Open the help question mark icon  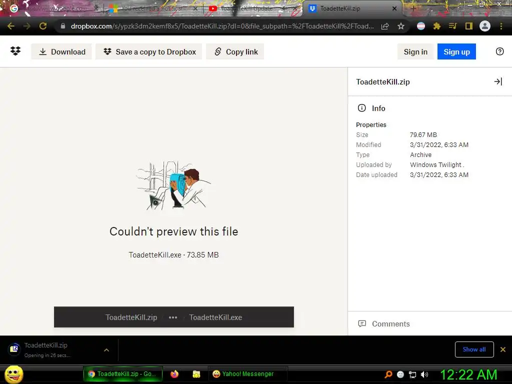[499, 51]
